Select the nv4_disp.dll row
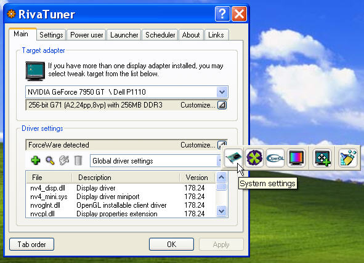364x263 pixels. (x=121, y=188)
